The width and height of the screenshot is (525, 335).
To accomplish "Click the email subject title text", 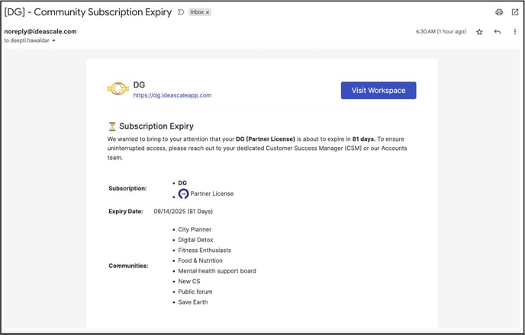I will [x=88, y=12].
